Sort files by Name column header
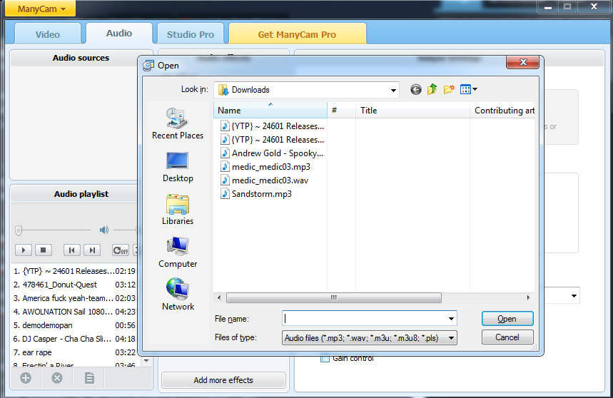613x398 pixels. click(270, 111)
